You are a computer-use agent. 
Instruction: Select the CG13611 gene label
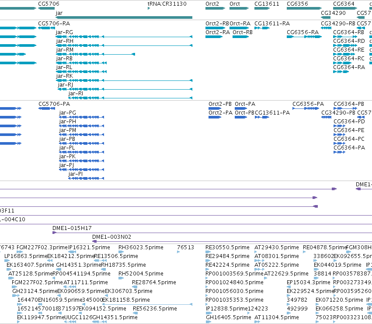point(267,4)
